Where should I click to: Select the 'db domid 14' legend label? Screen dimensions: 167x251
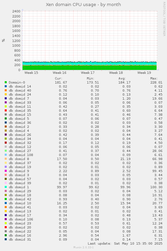[x=20, y=87]
